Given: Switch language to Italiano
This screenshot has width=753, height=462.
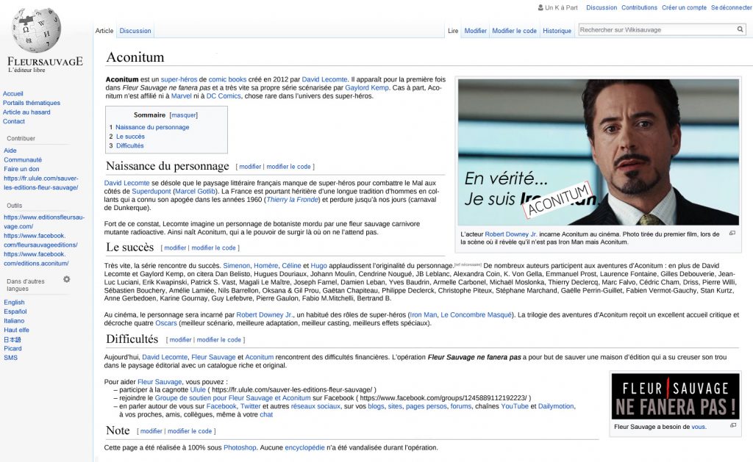Looking at the screenshot, I should [14, 321].
